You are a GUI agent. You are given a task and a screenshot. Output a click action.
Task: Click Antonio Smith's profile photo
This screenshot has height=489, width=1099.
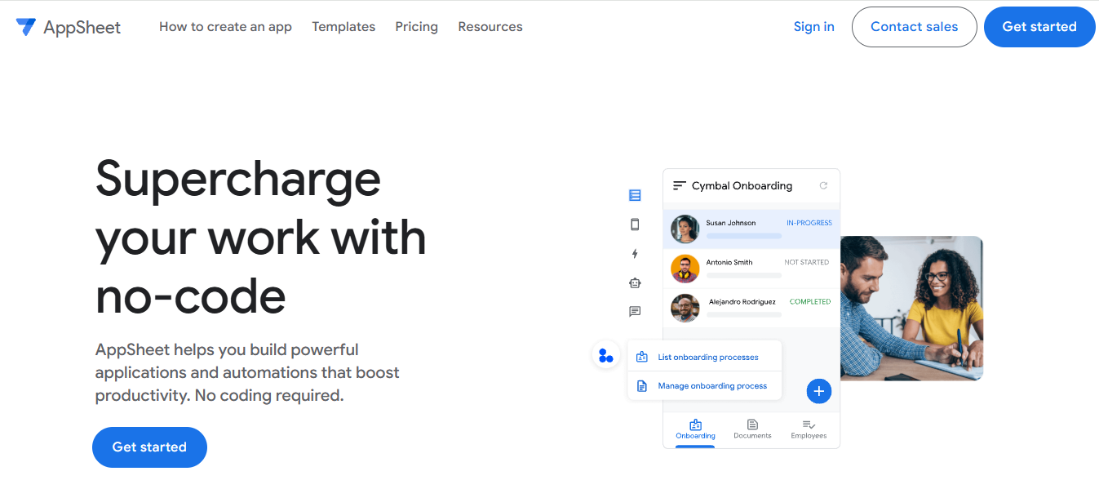(x=685, y=269)
